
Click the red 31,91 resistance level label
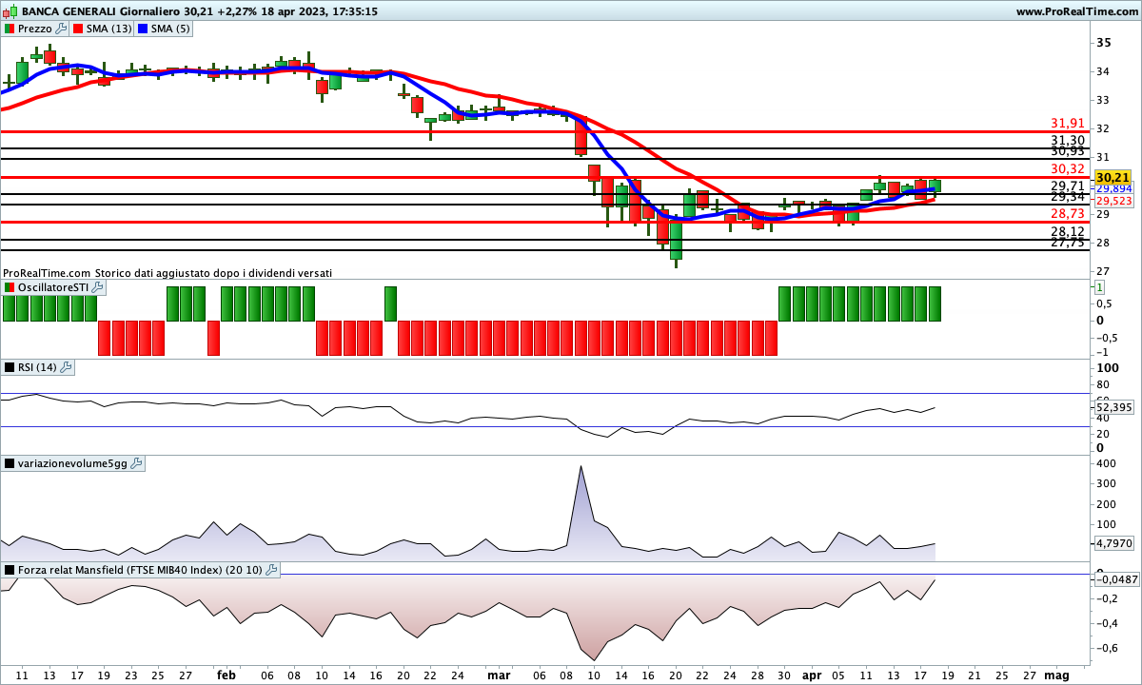point(1068,124)
